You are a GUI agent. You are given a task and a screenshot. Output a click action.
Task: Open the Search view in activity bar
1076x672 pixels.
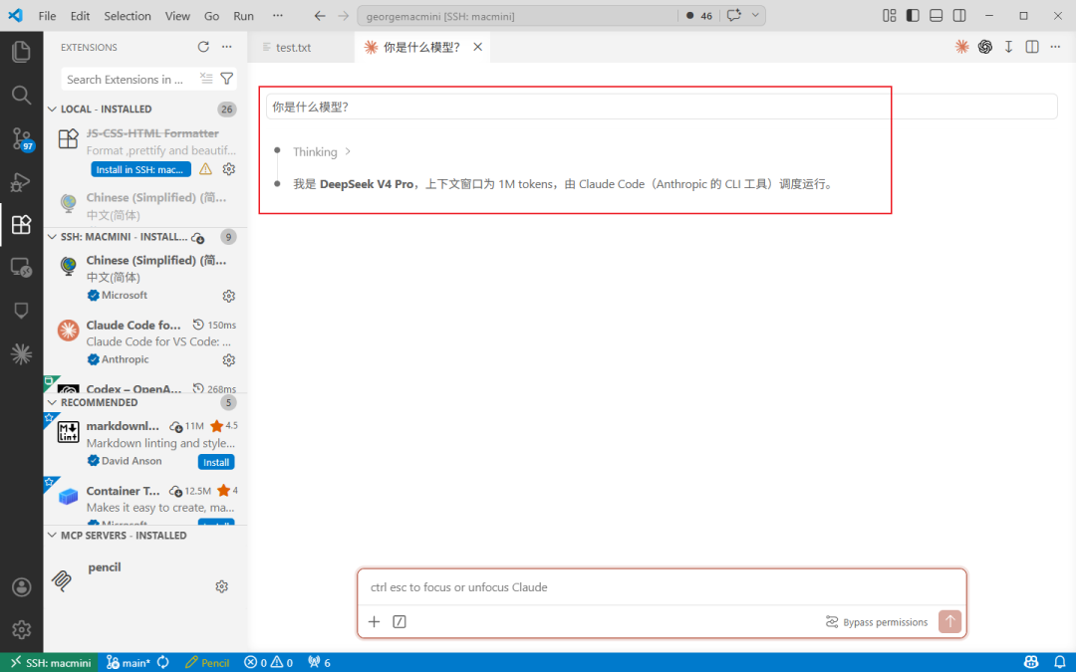point(21,95)
